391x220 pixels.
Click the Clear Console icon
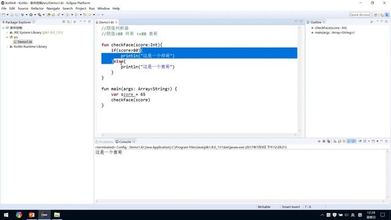point(335,141)
